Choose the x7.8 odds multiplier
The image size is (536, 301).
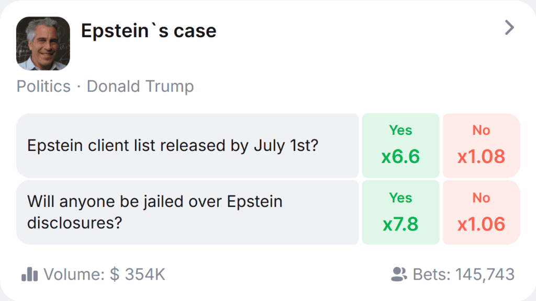pos(400,224)
